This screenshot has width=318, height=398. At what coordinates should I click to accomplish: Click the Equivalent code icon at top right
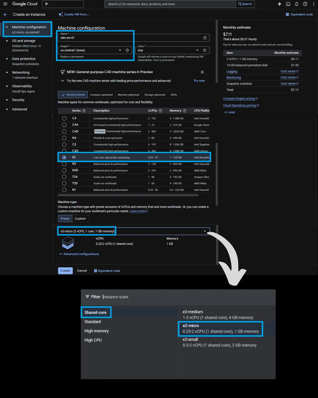[x=287, y=14]
